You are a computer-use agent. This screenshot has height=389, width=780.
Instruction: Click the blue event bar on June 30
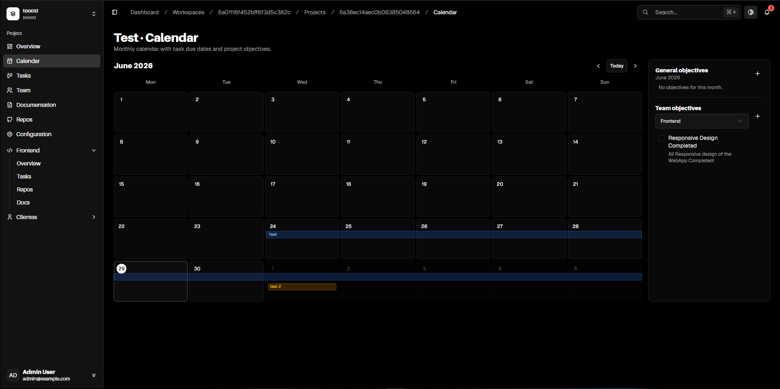[226, 277]
